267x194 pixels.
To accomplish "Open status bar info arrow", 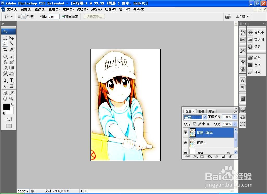I will pos(81,191).
